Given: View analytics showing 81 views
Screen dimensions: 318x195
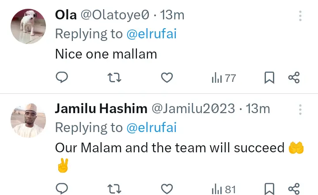Looking at the screenshot, I should click(x=224, y=190).
